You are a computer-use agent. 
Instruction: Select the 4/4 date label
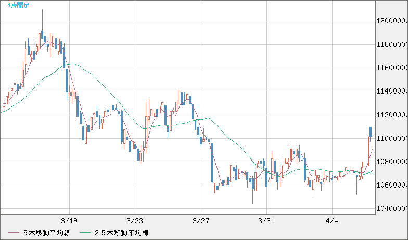332,221
